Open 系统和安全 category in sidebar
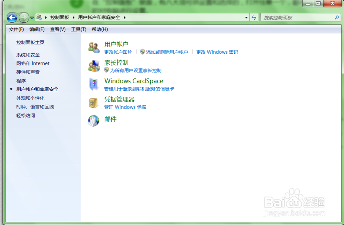 click(x=28, y=55)
